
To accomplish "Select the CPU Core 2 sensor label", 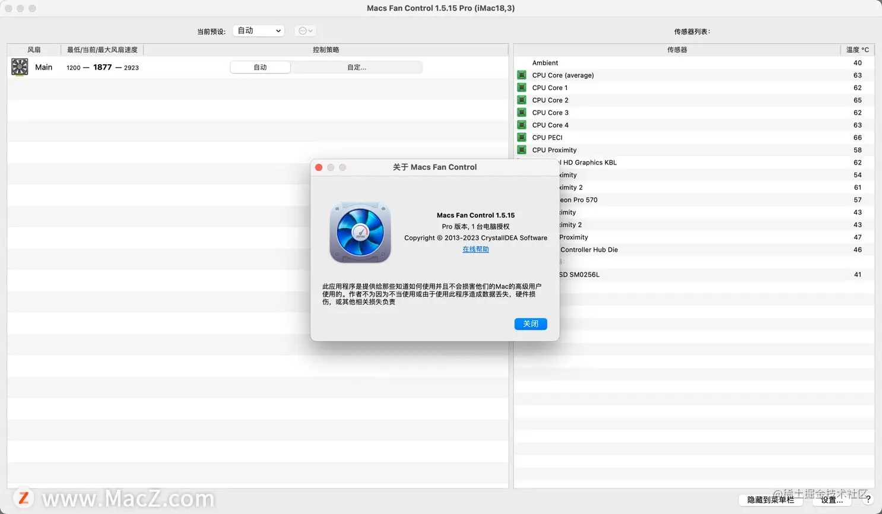I will pyautogui.click(x=550, y=100).
